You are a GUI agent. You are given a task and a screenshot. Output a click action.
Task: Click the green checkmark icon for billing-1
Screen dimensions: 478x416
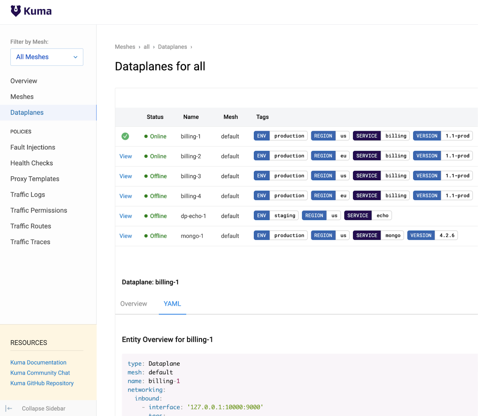click(125, 136)
